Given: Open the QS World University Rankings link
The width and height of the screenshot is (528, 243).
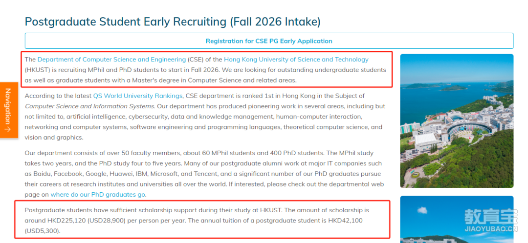Looking at the screenshot, I should 138,96.
